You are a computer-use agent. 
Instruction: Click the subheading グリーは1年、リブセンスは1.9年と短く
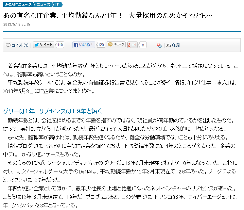(x=52, y=111)
